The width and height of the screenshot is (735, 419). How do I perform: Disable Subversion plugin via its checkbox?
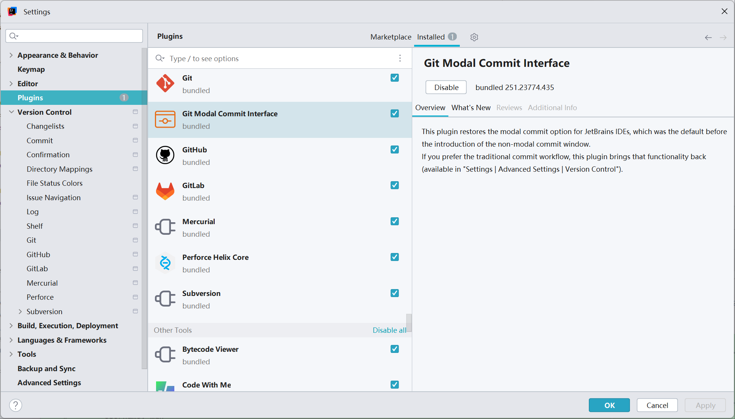[395, 293]
